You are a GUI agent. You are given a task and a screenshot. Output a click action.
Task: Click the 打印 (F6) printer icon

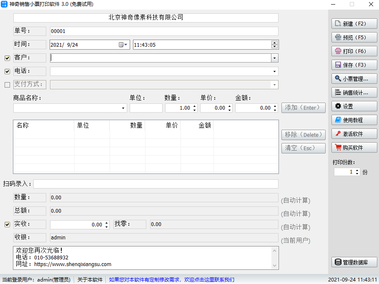coord(338,51)
